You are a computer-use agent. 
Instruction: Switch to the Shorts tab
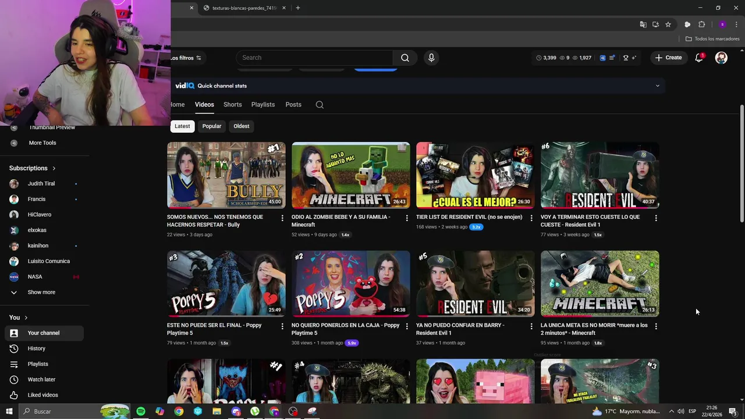(x=232, y=105)
